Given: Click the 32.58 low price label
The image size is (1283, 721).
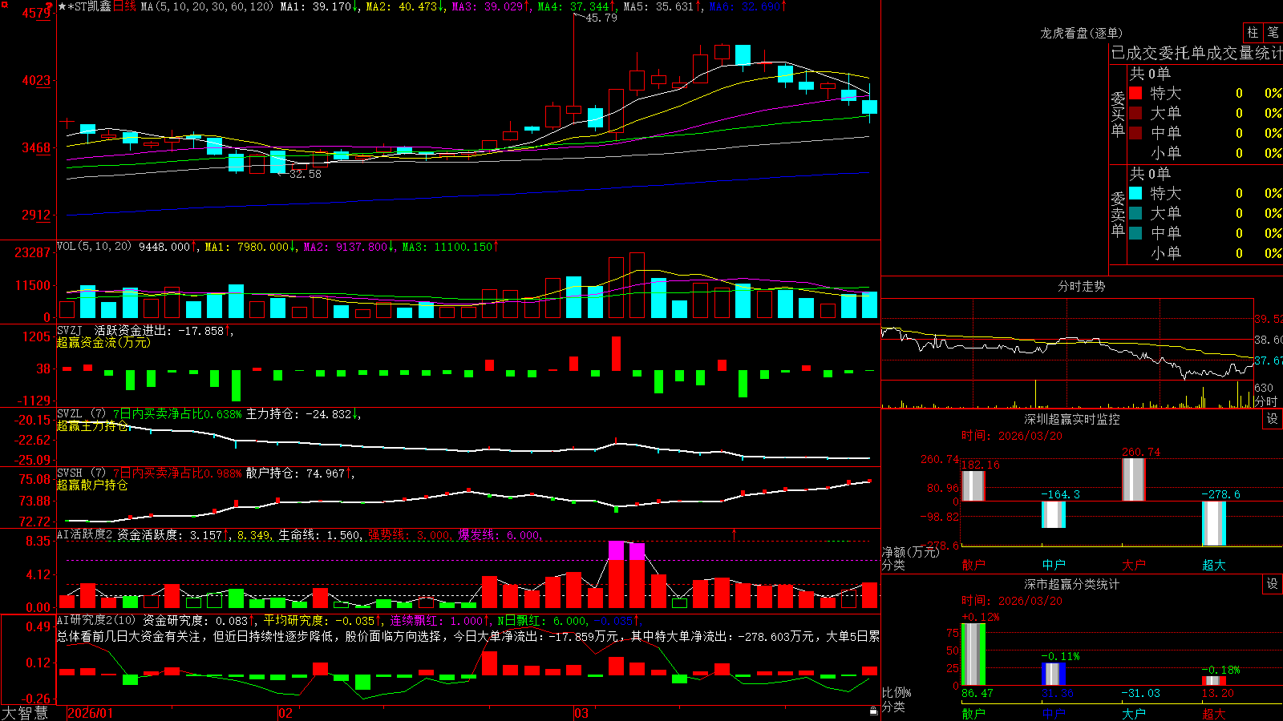Looking at the screenshot, I should point(305,174).
